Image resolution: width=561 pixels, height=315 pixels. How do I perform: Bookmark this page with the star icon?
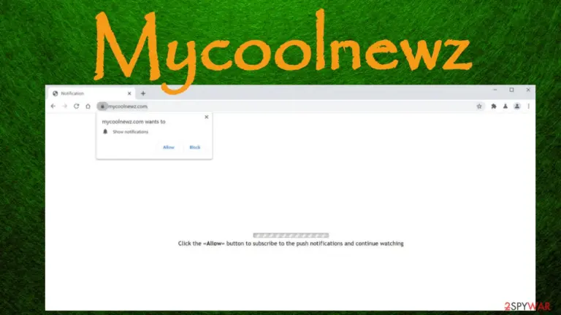(x=479, y=106)
